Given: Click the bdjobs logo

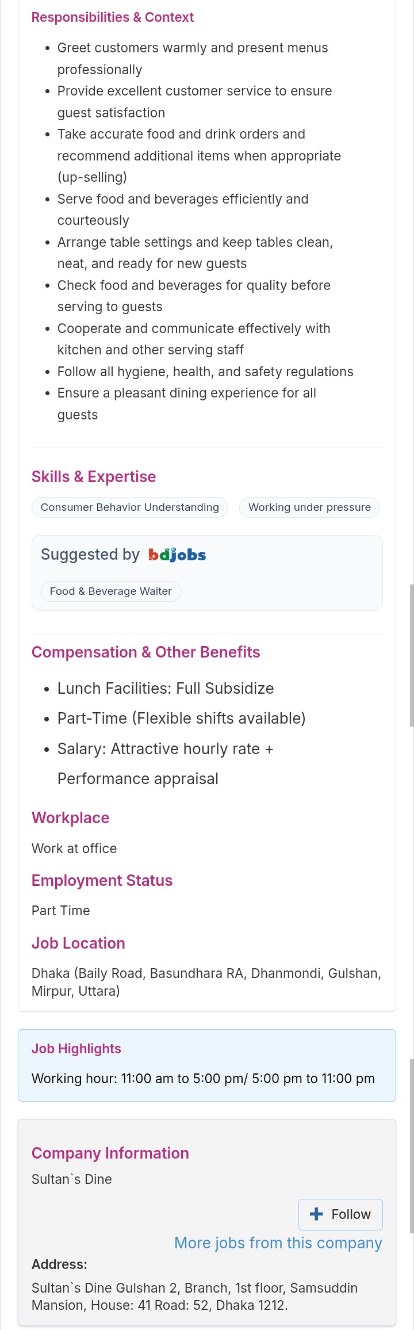Looking at the screenshot, I should [177, 555].
